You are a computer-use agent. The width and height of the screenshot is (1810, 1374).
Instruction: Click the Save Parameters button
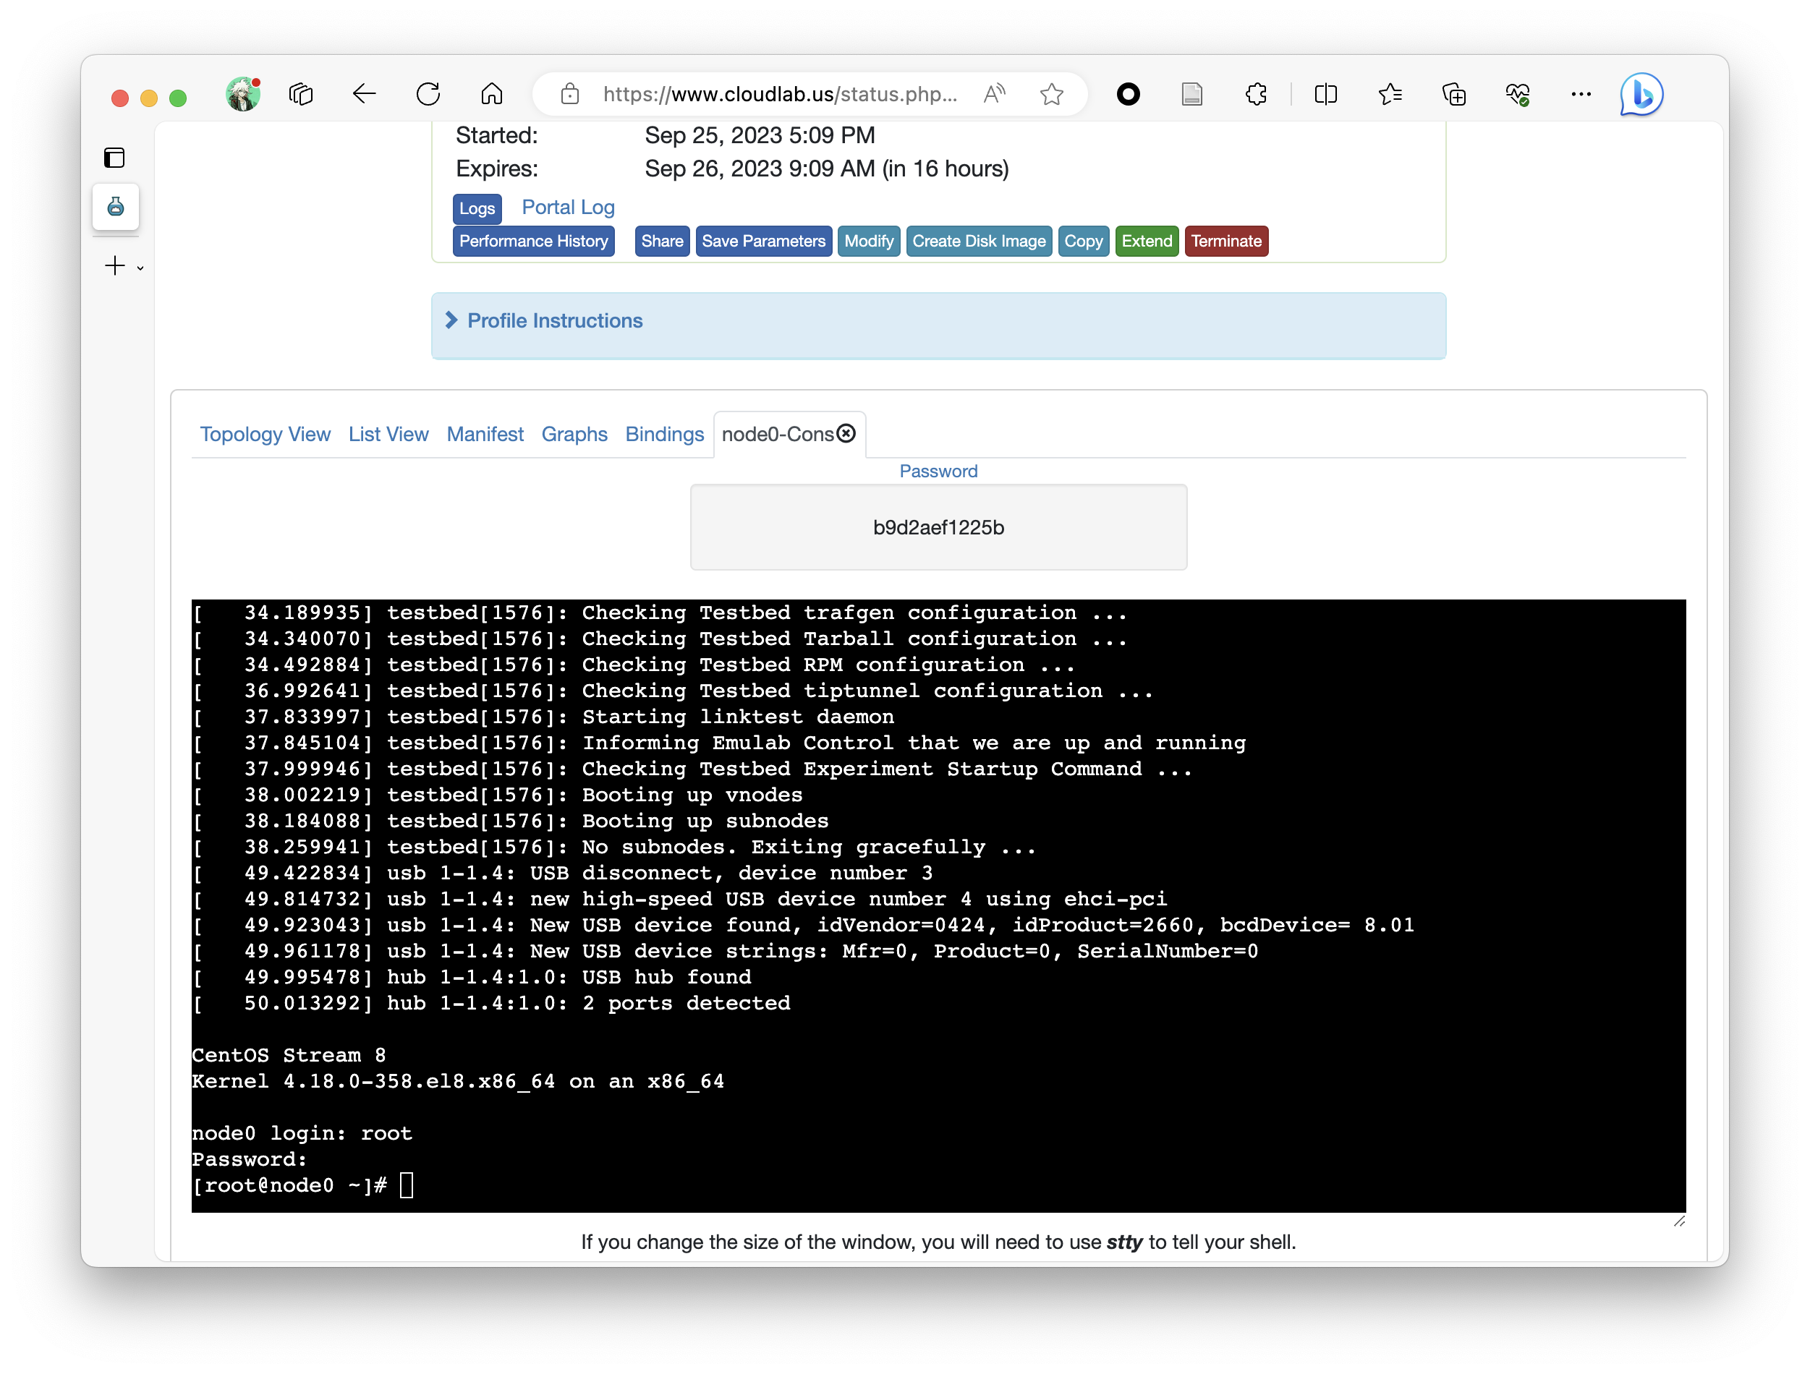[x=763, y=242]
